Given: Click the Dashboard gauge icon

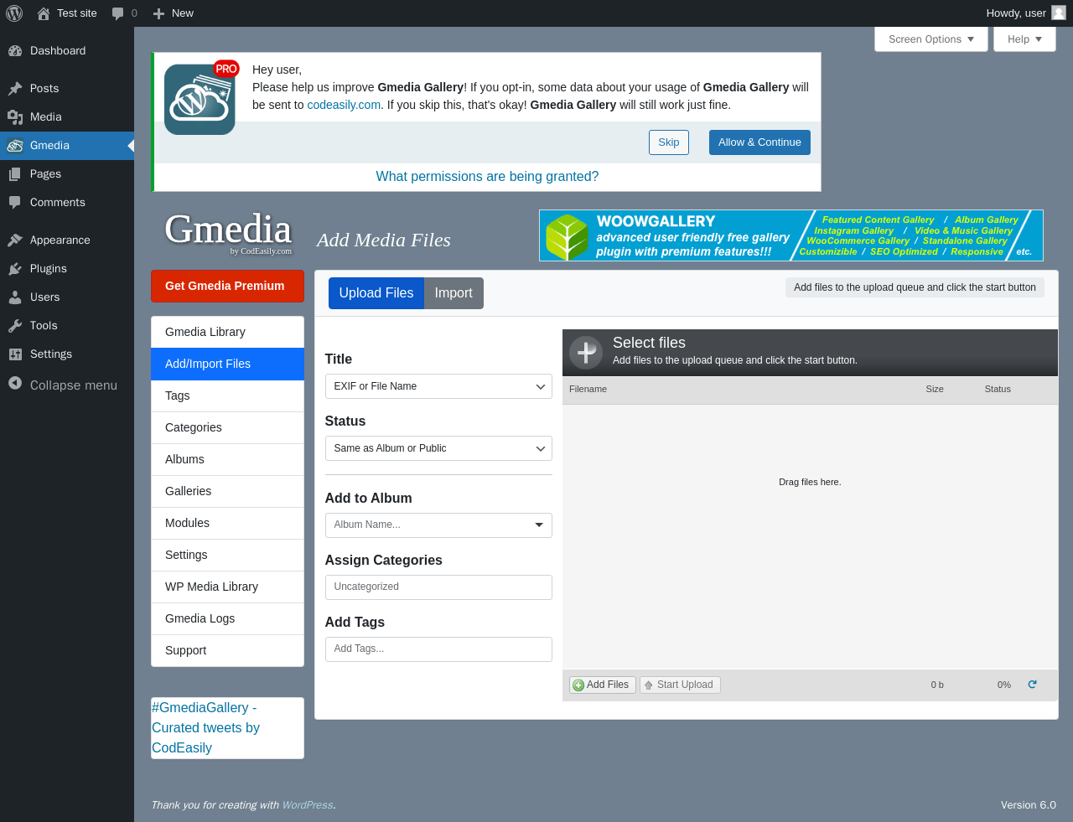Looking at the screenshot, I should pos(15,50).
